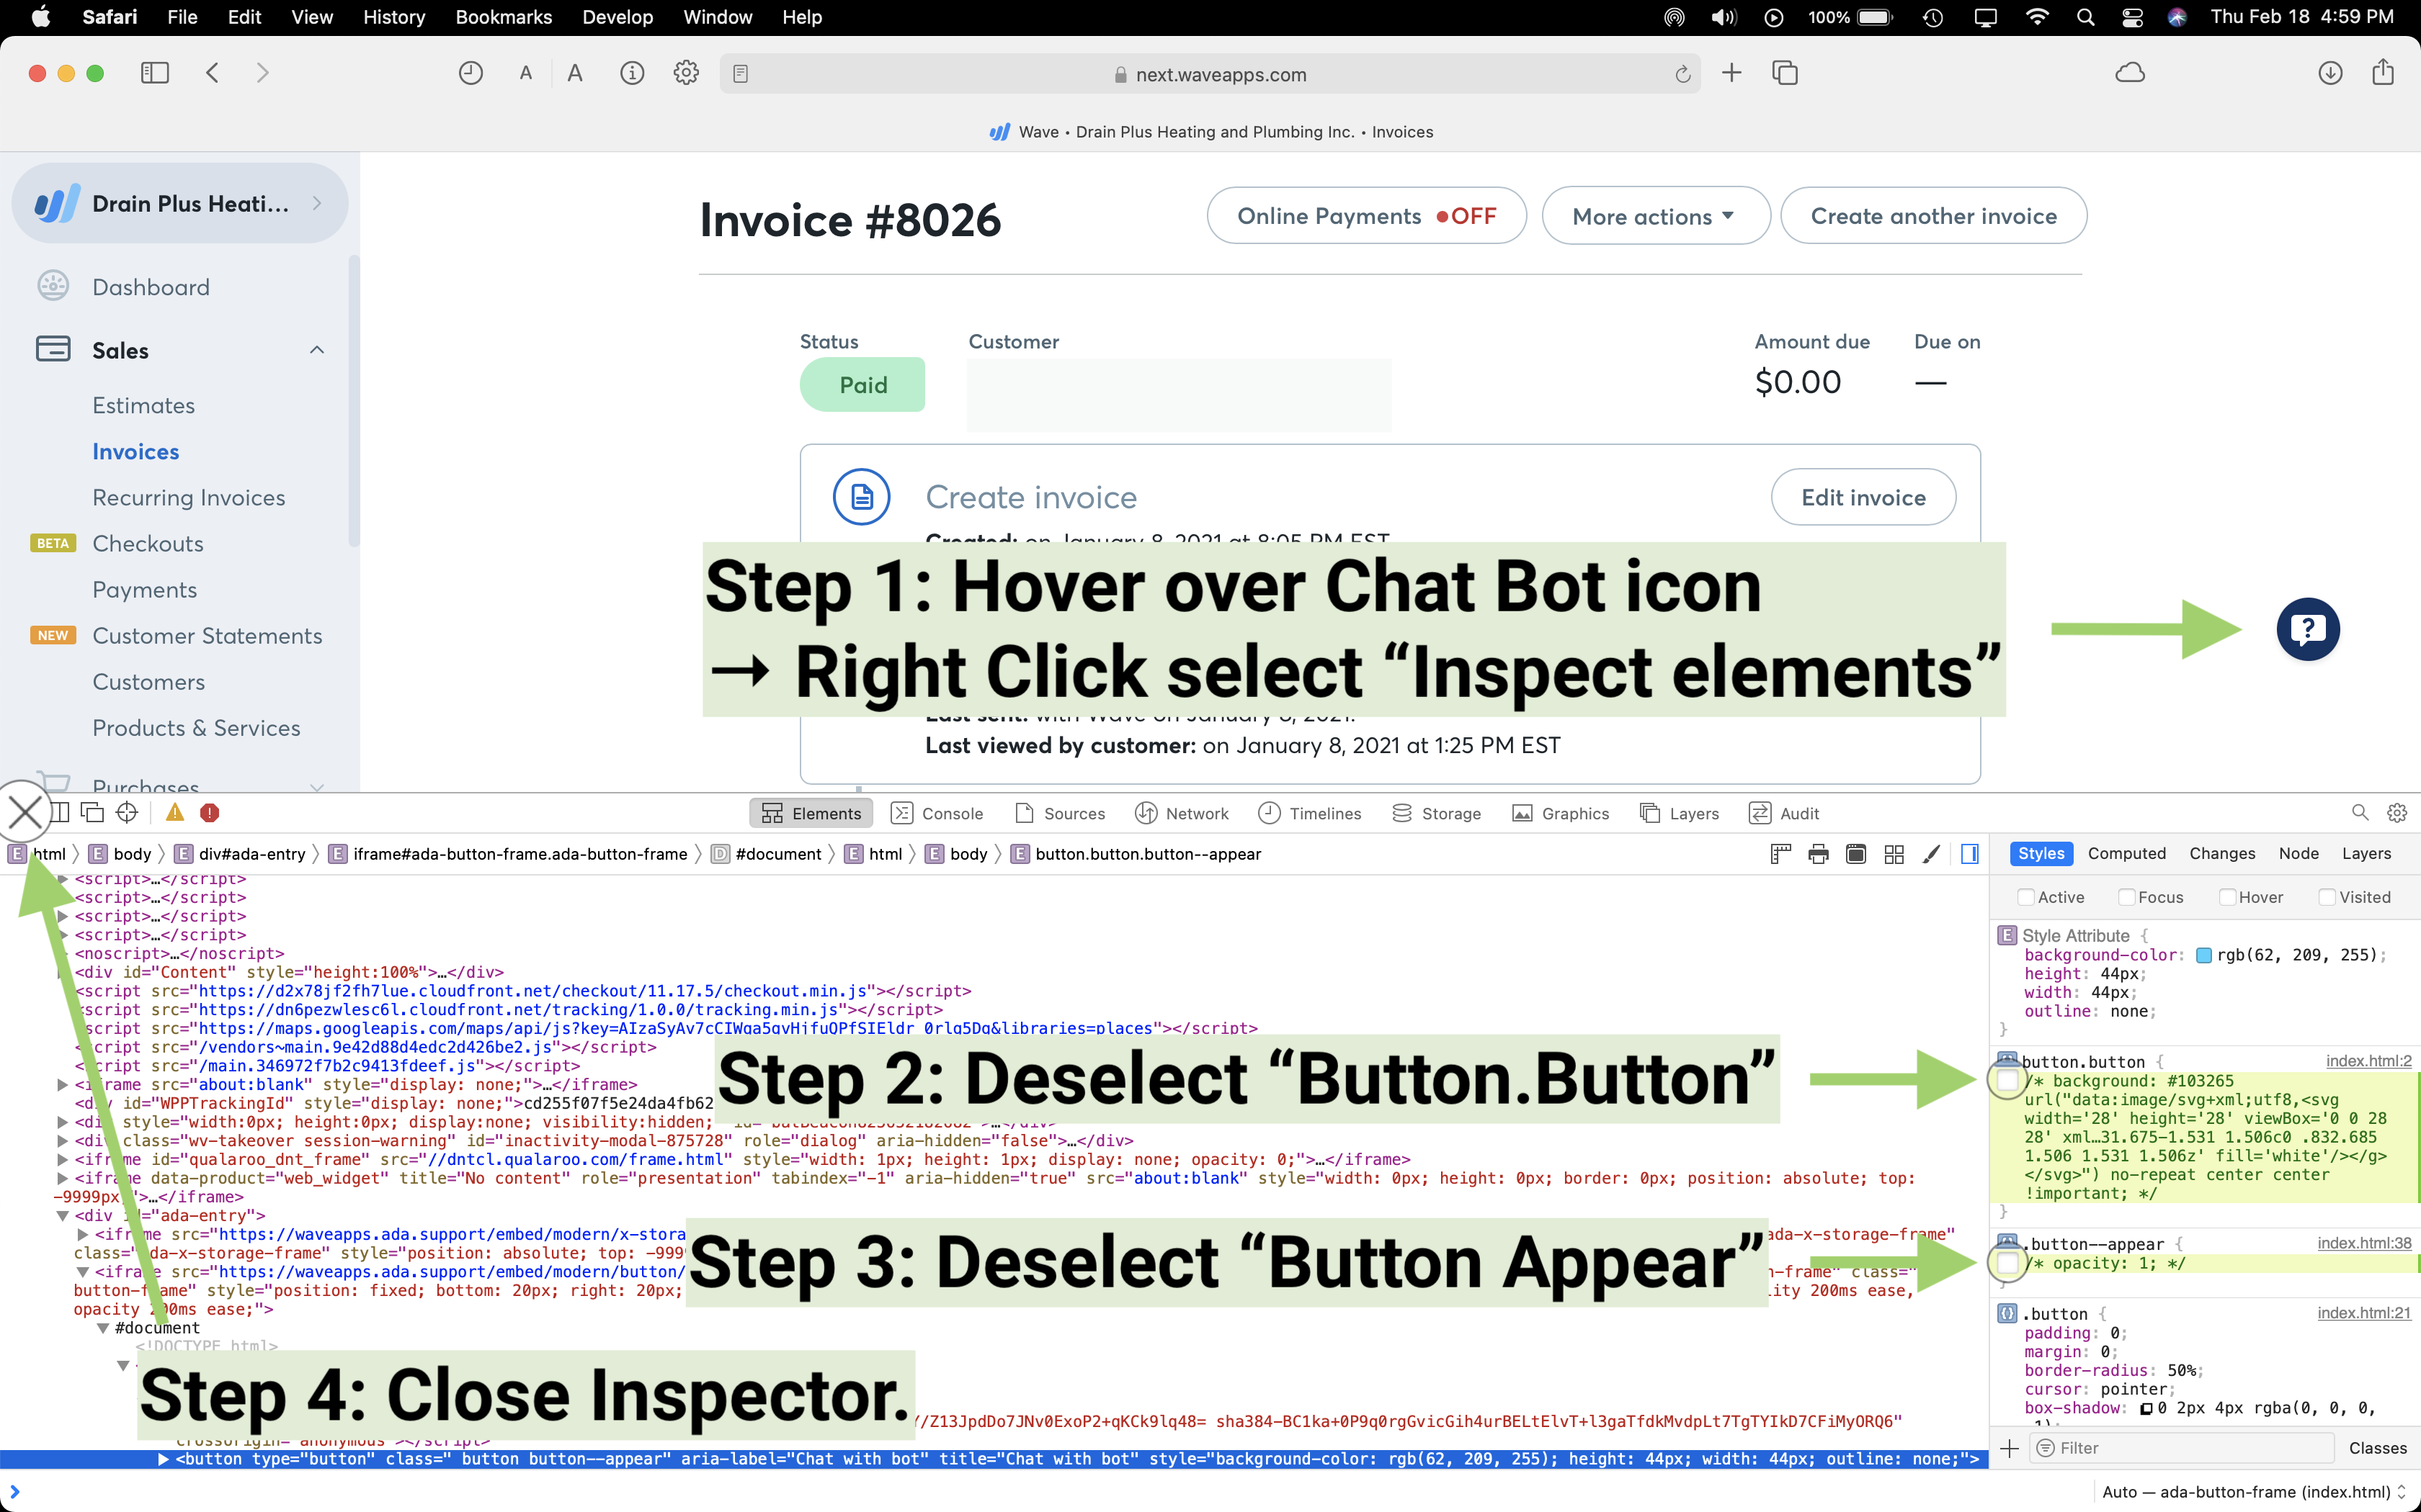
Task: Switch to the Network tab
Action: 1182,813
